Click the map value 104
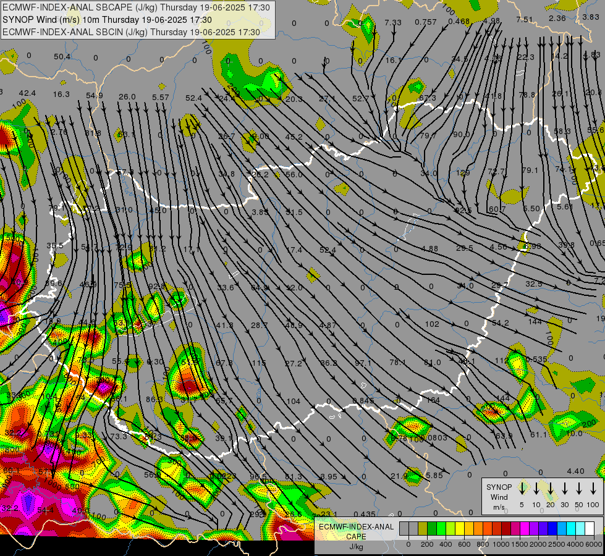The width and height of the screenshot is (605, 556). pos(294,402)
